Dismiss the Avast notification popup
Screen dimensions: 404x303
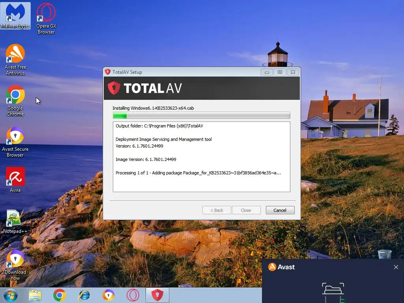click(396, 267)
